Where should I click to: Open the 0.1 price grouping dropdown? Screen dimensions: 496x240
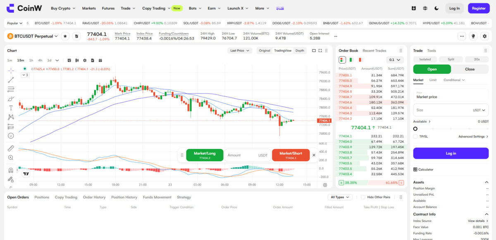[x=394, y=60]
